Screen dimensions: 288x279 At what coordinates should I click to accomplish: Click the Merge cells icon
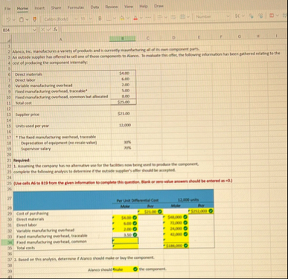[182, 17]
